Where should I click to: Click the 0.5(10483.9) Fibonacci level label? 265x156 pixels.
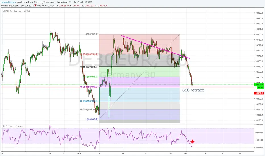click(x=91, y=77)
